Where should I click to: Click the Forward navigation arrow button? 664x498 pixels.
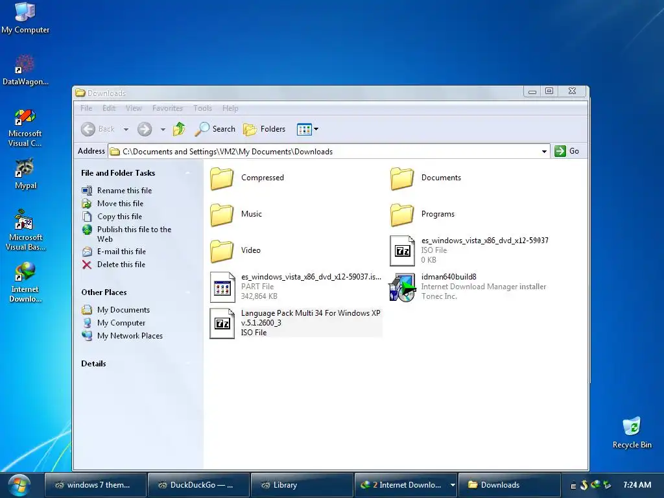click(x=145, y=129)
